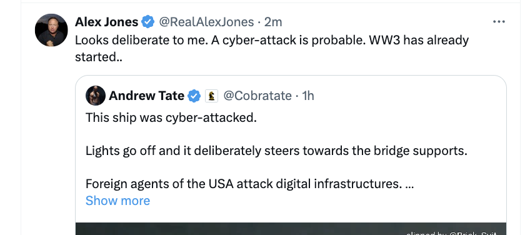
Task: Click the 'clipped by' watermark on the video
Action: pos(451,233)
